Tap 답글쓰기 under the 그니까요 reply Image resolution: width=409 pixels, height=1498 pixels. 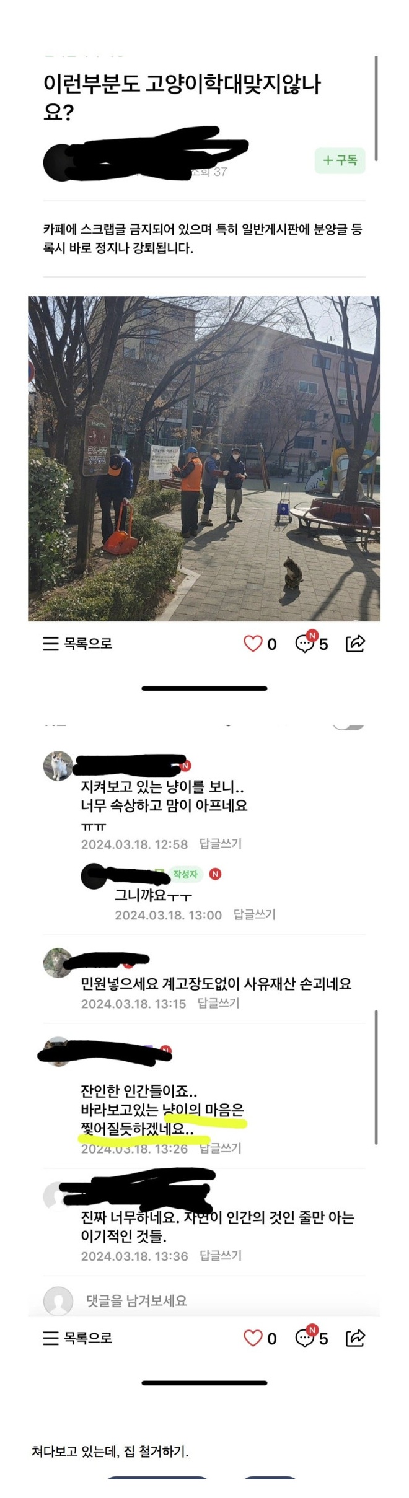point(254,914)
